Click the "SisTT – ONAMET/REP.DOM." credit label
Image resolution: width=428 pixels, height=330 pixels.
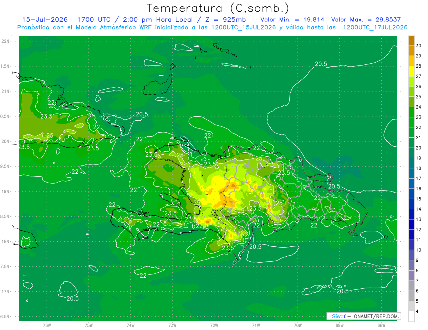point(363,316)
